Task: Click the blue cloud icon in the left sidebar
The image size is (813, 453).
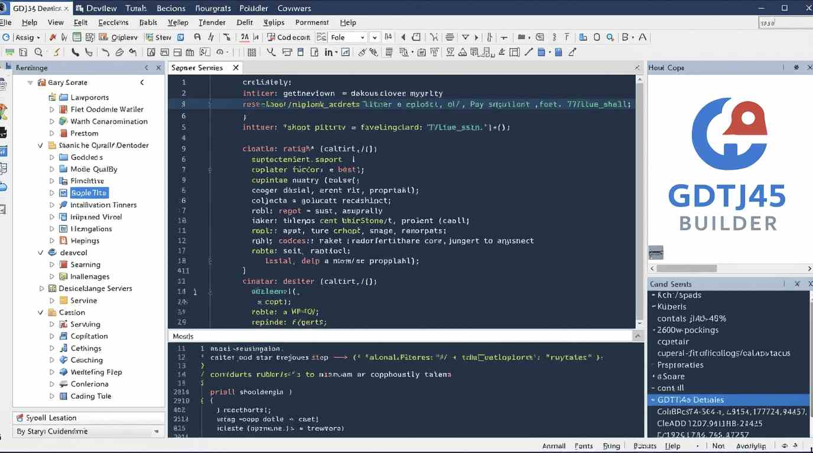Action: click(3, 188)
